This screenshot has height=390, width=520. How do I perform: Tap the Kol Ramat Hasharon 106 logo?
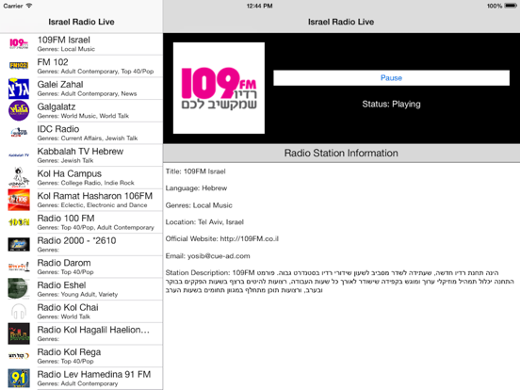[19, 200]
